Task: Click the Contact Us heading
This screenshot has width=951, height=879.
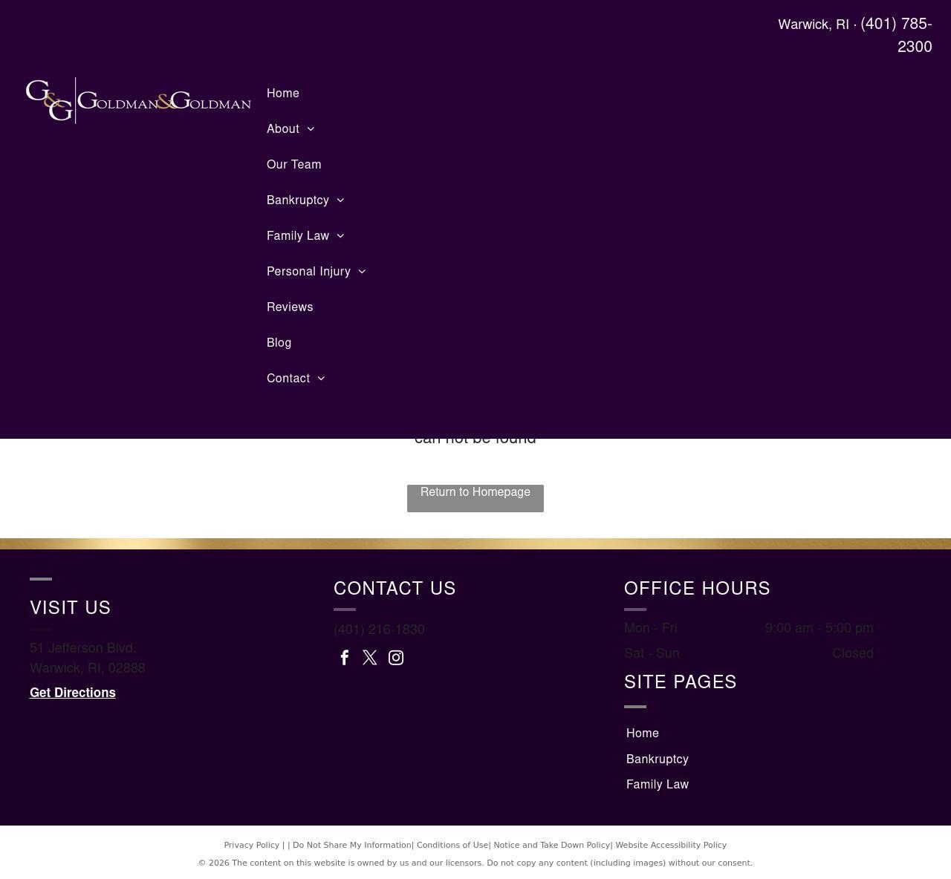Action: point(395,589)
